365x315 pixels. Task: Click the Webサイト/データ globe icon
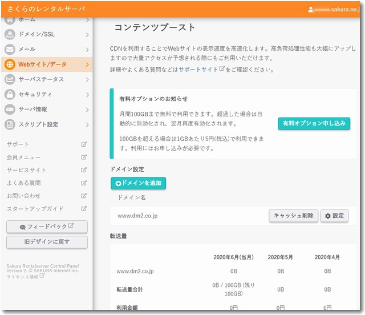click(x=10, y=64)
